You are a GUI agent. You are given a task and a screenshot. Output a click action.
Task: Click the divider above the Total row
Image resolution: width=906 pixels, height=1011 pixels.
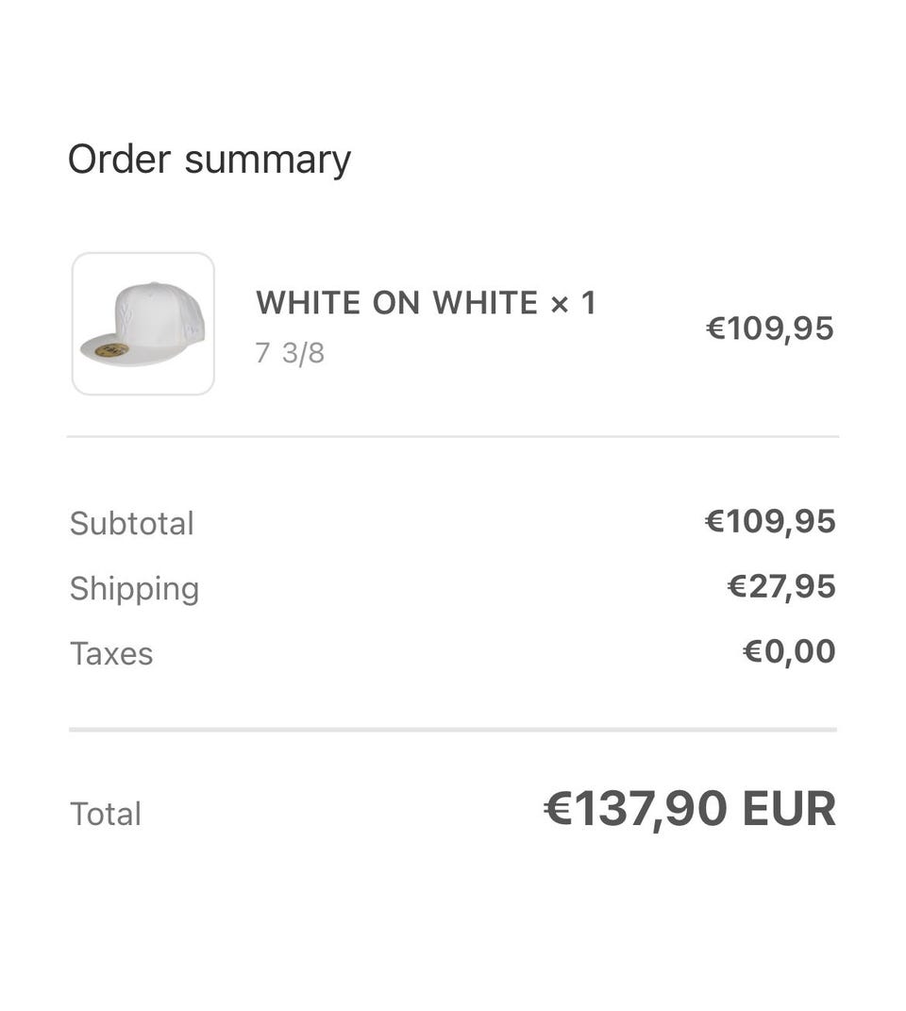453,730
